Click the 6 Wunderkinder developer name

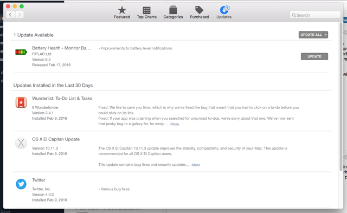tap(46, 107)
